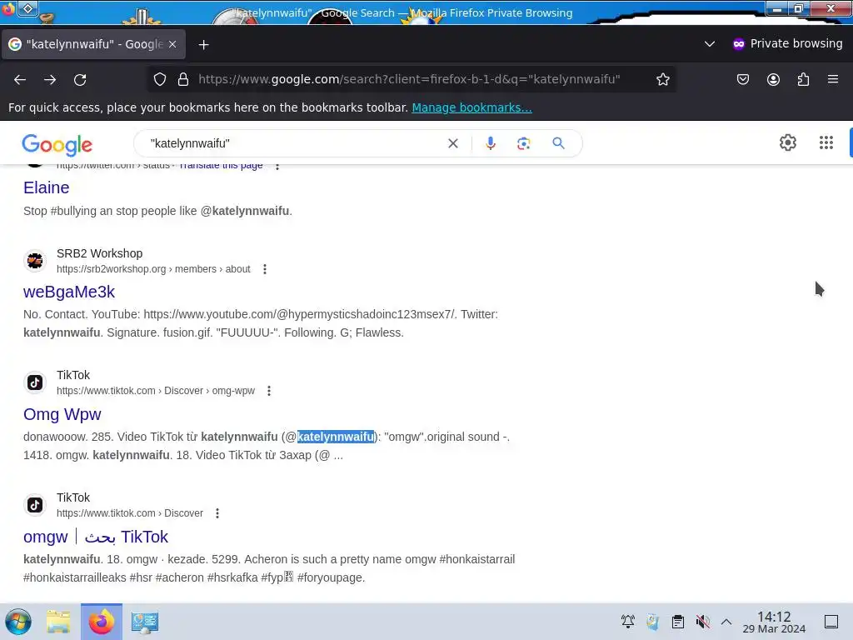Open more options for TikTok omg-wpw result
Viewport: 853px width, 640px height.
coord(269,391)
